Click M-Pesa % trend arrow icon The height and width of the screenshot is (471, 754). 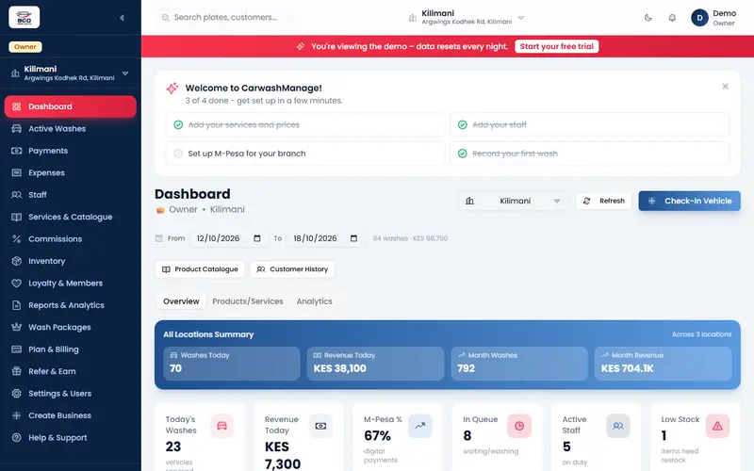click(420, 426)
